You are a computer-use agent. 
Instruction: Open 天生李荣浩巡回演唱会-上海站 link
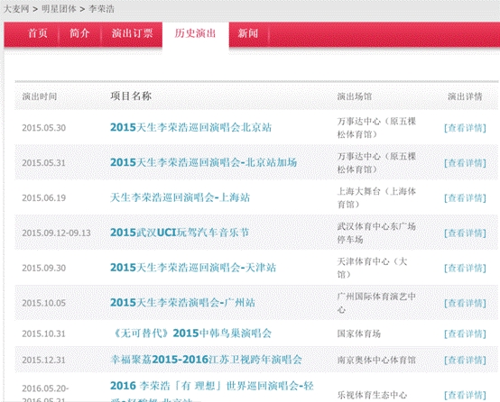click(180, 197)
